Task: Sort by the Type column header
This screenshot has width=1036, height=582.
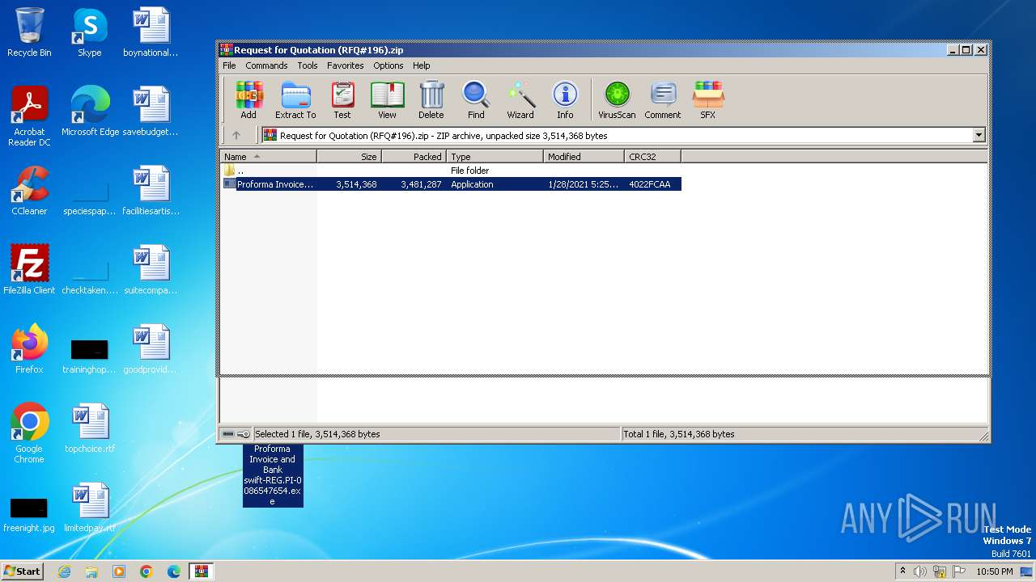Action: (495, 157)
